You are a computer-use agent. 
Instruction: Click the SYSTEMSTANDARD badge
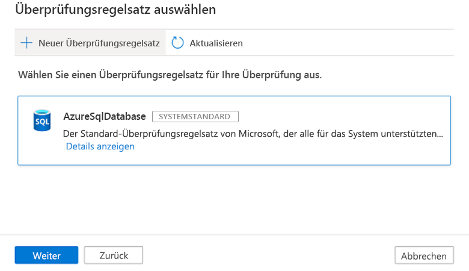tap(195, 116)
